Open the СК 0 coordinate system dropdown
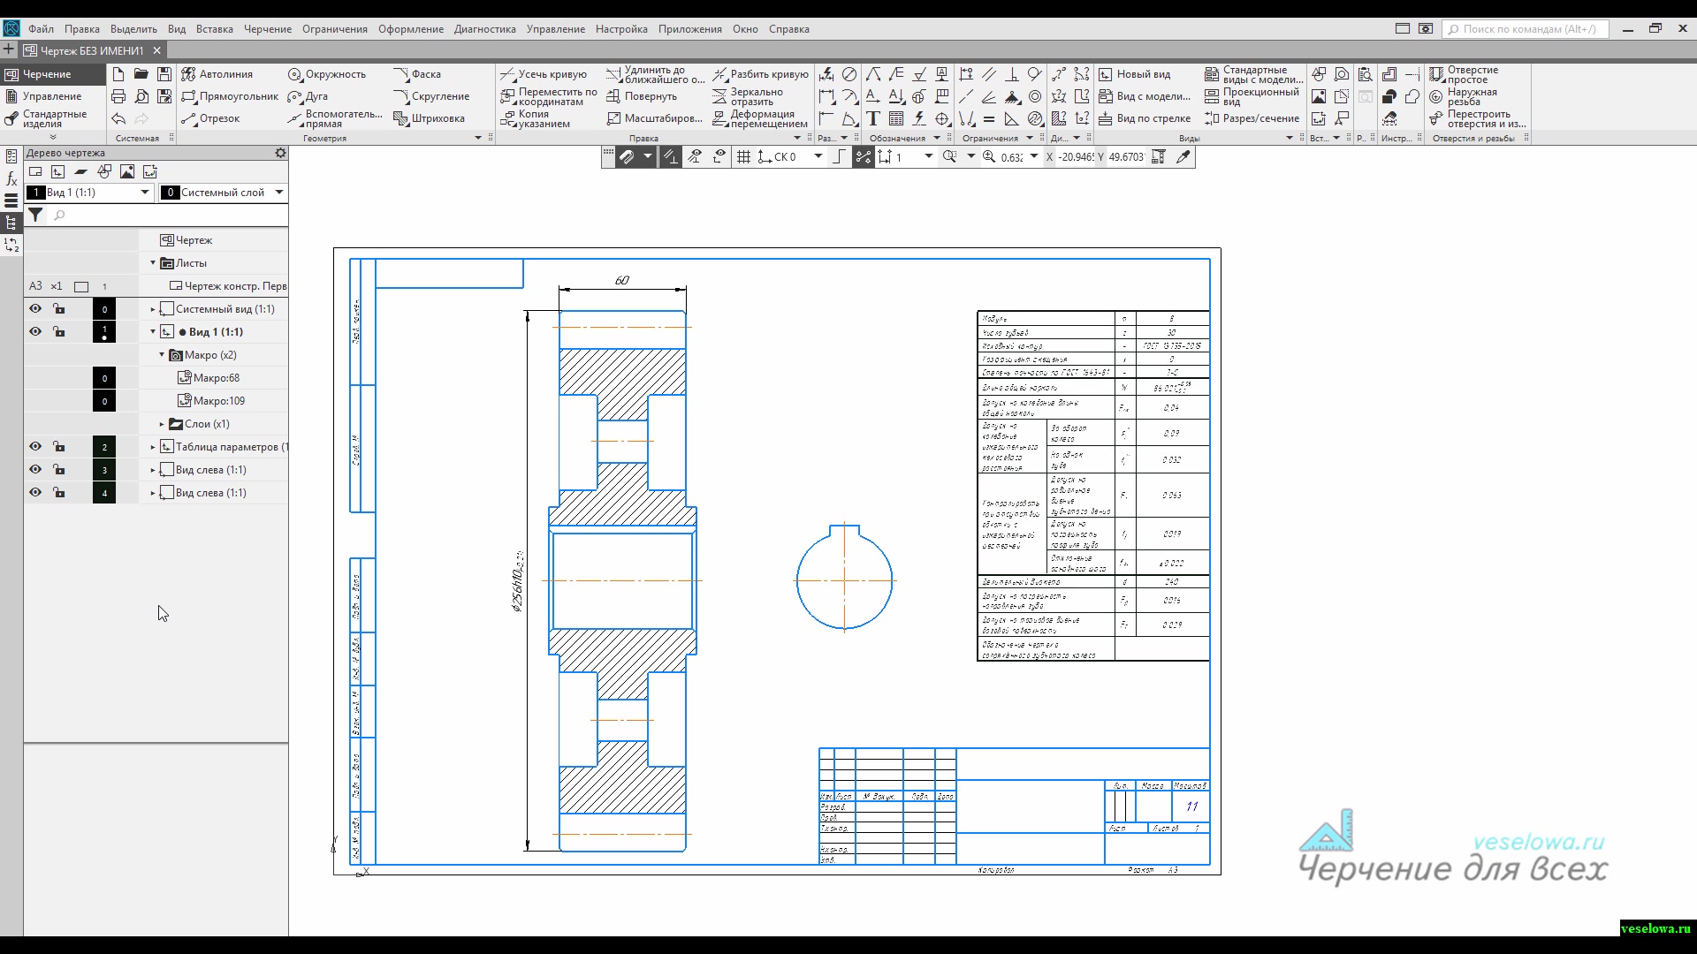 coord(818,157)
